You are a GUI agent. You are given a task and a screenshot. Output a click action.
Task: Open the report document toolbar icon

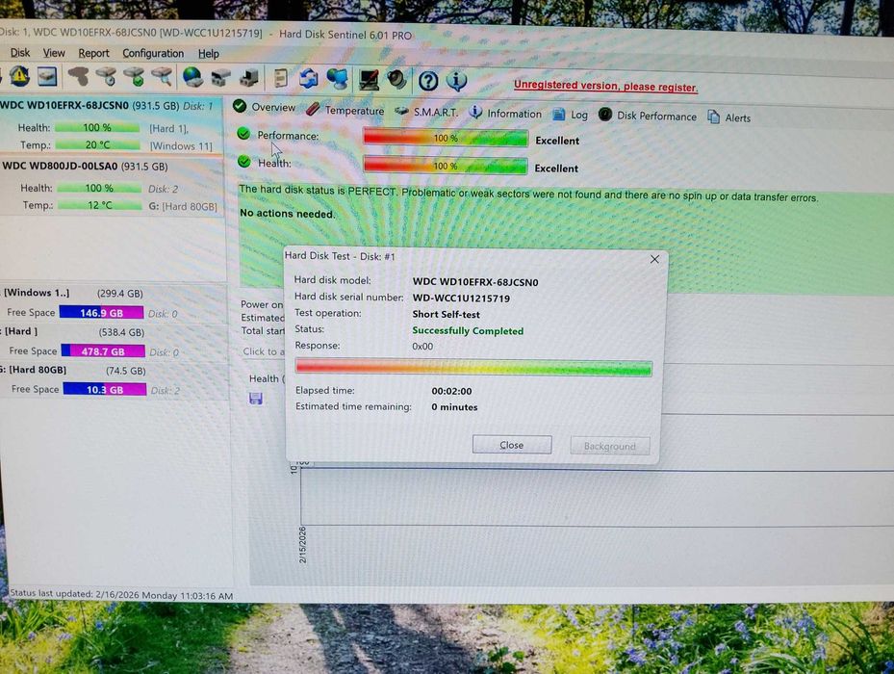(x=280, y=78)
